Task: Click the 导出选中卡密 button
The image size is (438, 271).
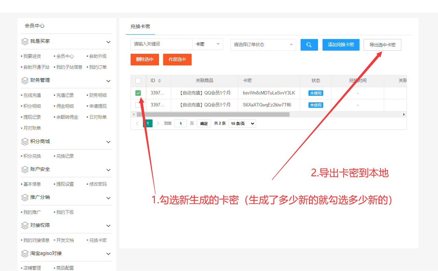Action: (x=382, y=45)
